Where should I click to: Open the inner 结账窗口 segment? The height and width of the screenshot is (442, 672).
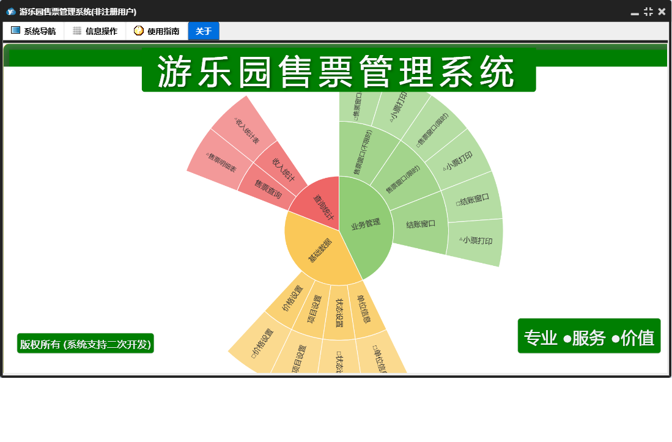[420, 224]
